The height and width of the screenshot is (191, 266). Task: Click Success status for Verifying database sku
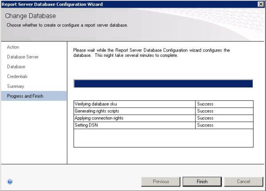tap(205, 104)
